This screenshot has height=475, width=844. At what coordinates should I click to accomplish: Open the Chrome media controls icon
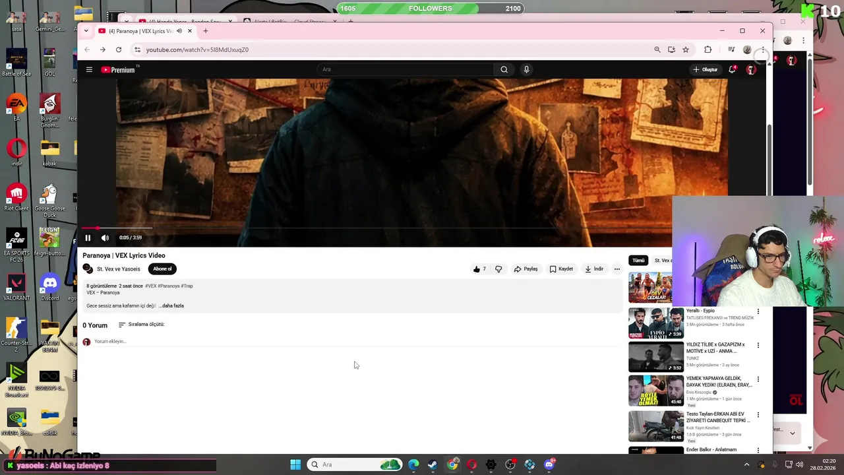tap(731, 49)
